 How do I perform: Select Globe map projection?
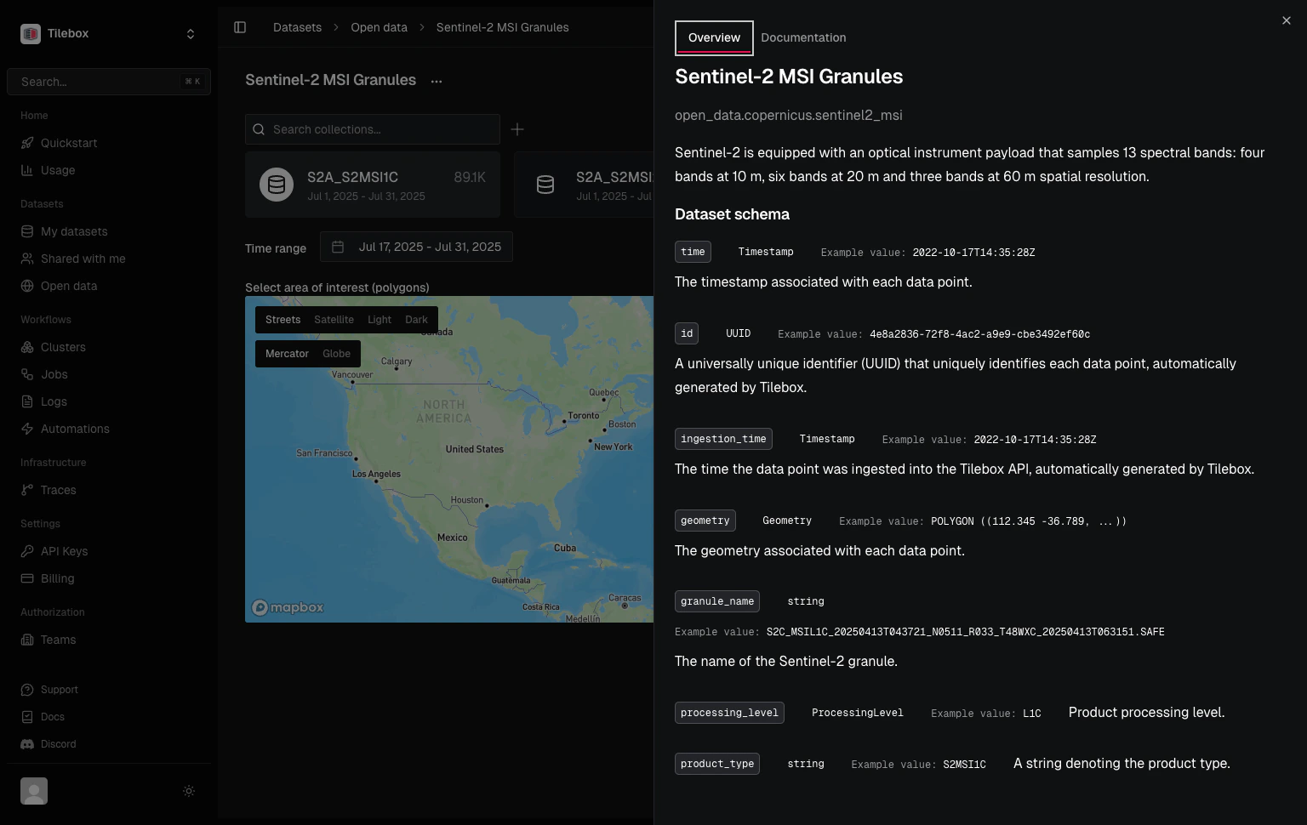[x=336, y=354]
